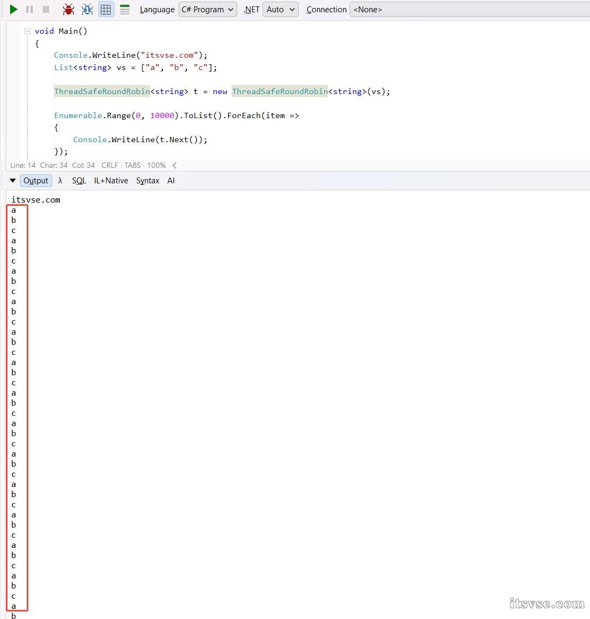Select the Output results tab
Image resolution: width=590 pixels, height=619 pixels.
point(36,181)
